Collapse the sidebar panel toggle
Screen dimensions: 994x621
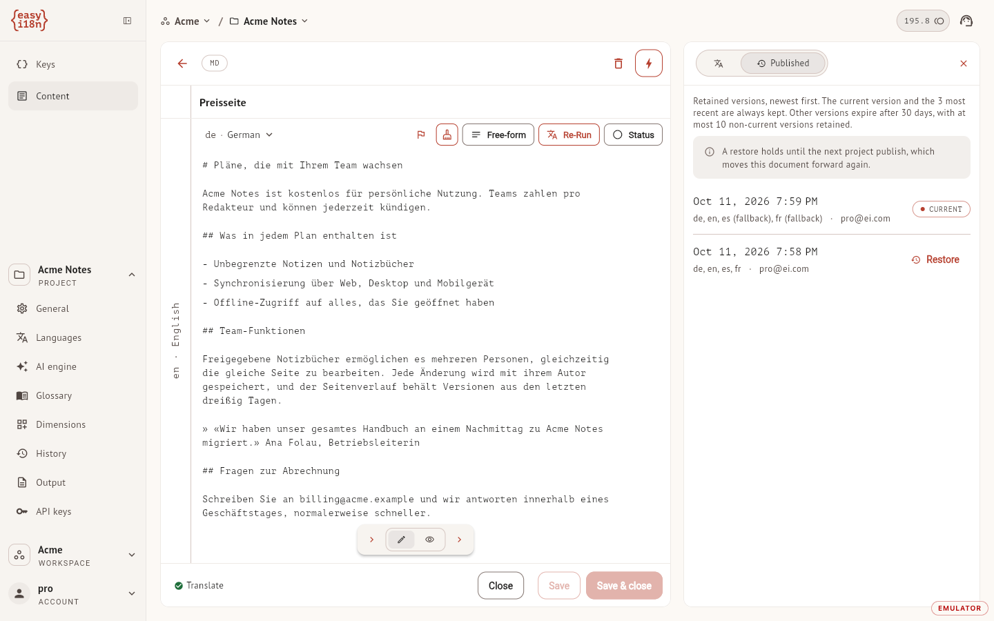(x=128, y=21)
